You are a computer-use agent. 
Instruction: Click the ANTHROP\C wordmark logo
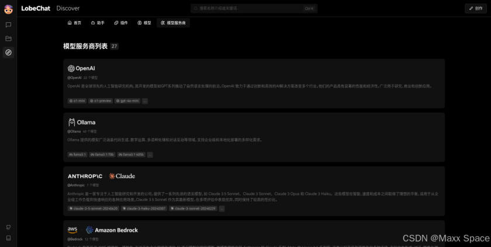tap(85, 176)
